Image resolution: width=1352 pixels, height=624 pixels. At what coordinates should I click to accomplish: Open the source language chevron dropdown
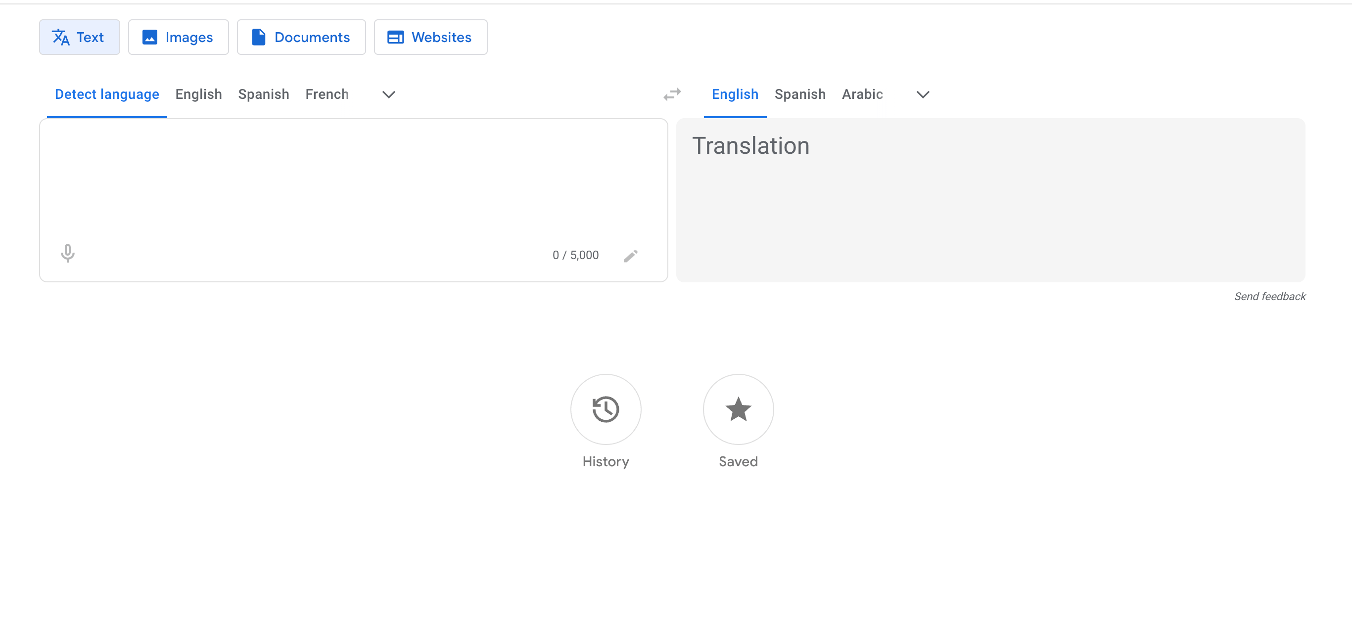(x=388, y=95)
